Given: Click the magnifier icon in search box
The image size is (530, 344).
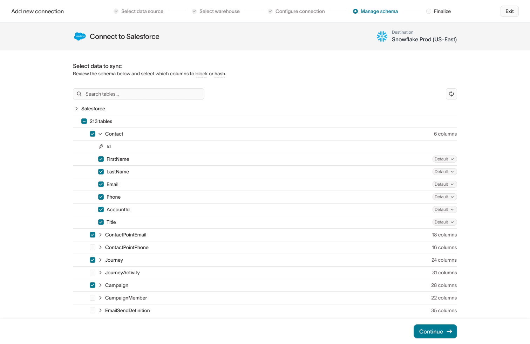Looking at the screenshot, I should tap(79, 94).
